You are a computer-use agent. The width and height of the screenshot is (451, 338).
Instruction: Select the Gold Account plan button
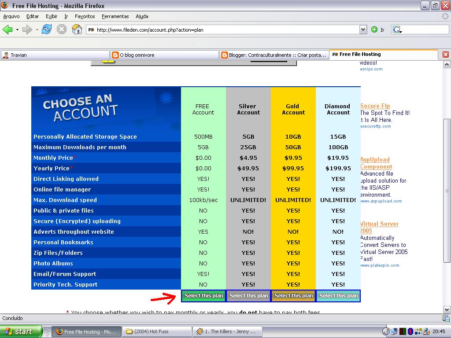tap(293, 296)
